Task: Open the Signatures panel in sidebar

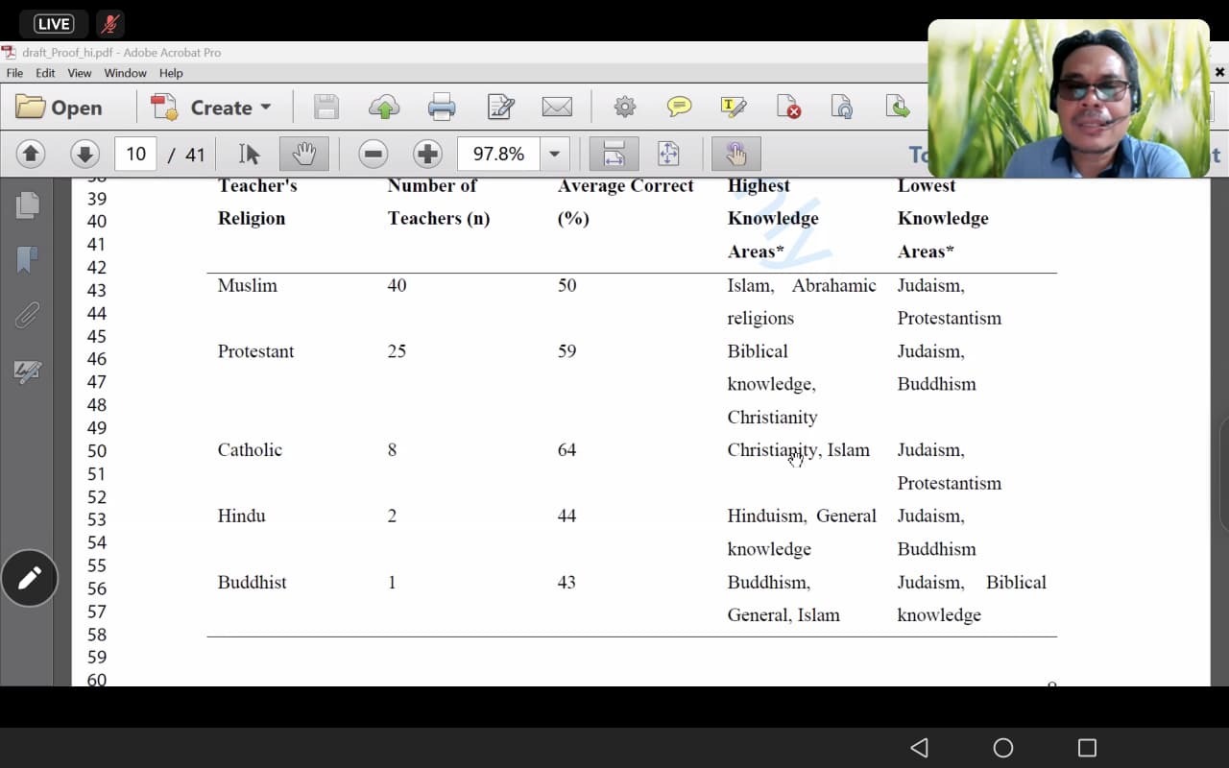Action: pyautogui.click(x=28, y=372)
